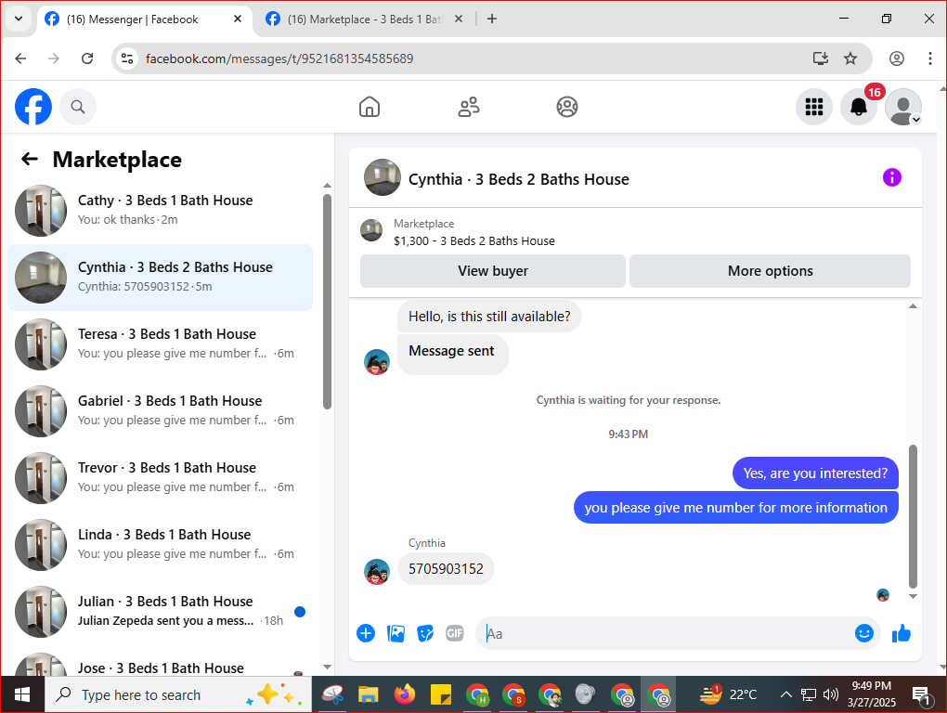
Task: Open Chrome three-dot menu
Action: [x=929, y=58]
